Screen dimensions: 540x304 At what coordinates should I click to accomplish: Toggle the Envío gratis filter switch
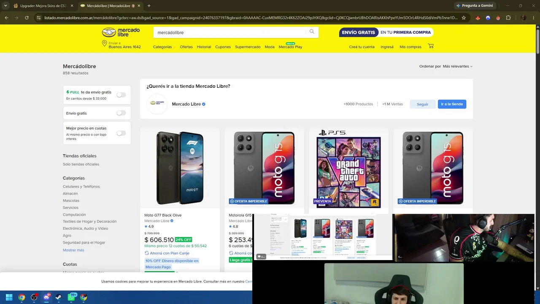click(121, 113)
